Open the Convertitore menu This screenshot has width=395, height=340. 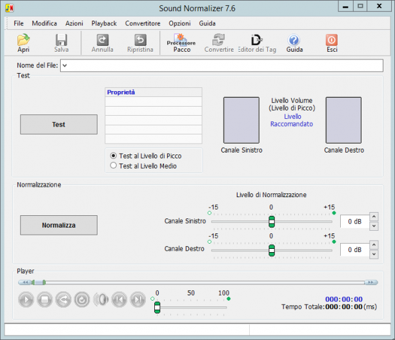pyautogui.click(x=143, y=23)
